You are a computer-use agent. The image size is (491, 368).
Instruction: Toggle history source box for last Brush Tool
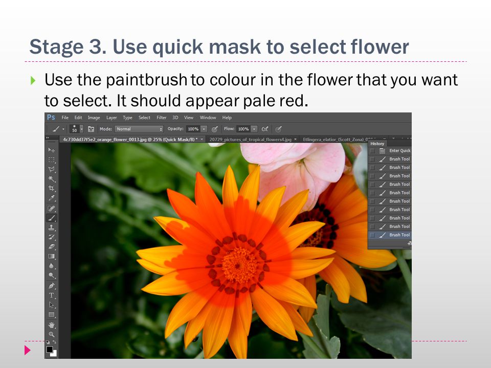coord(372,235)
